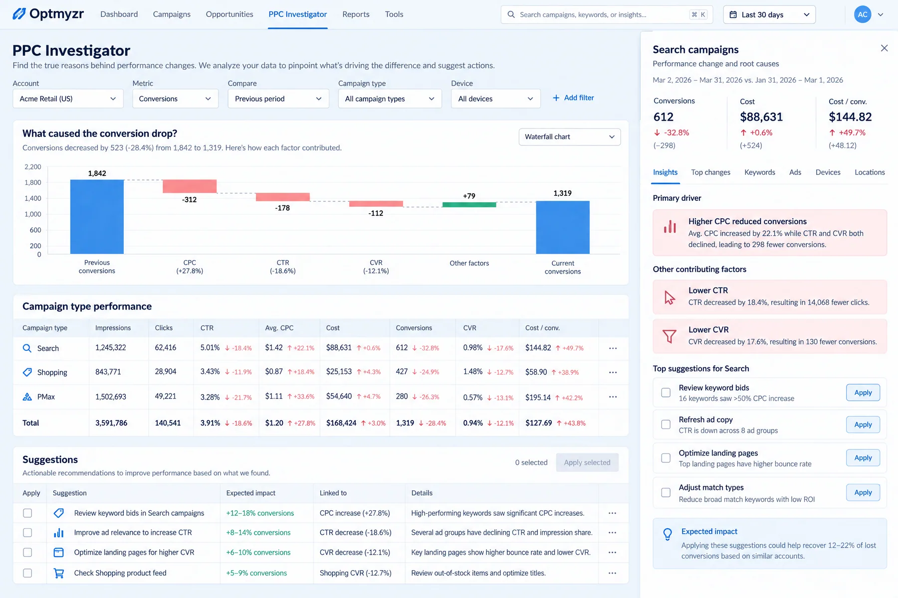Apply the Optimize landing pages side panel suggestion
This screenshot has width=898, height=598.
(x=863, y=458)
